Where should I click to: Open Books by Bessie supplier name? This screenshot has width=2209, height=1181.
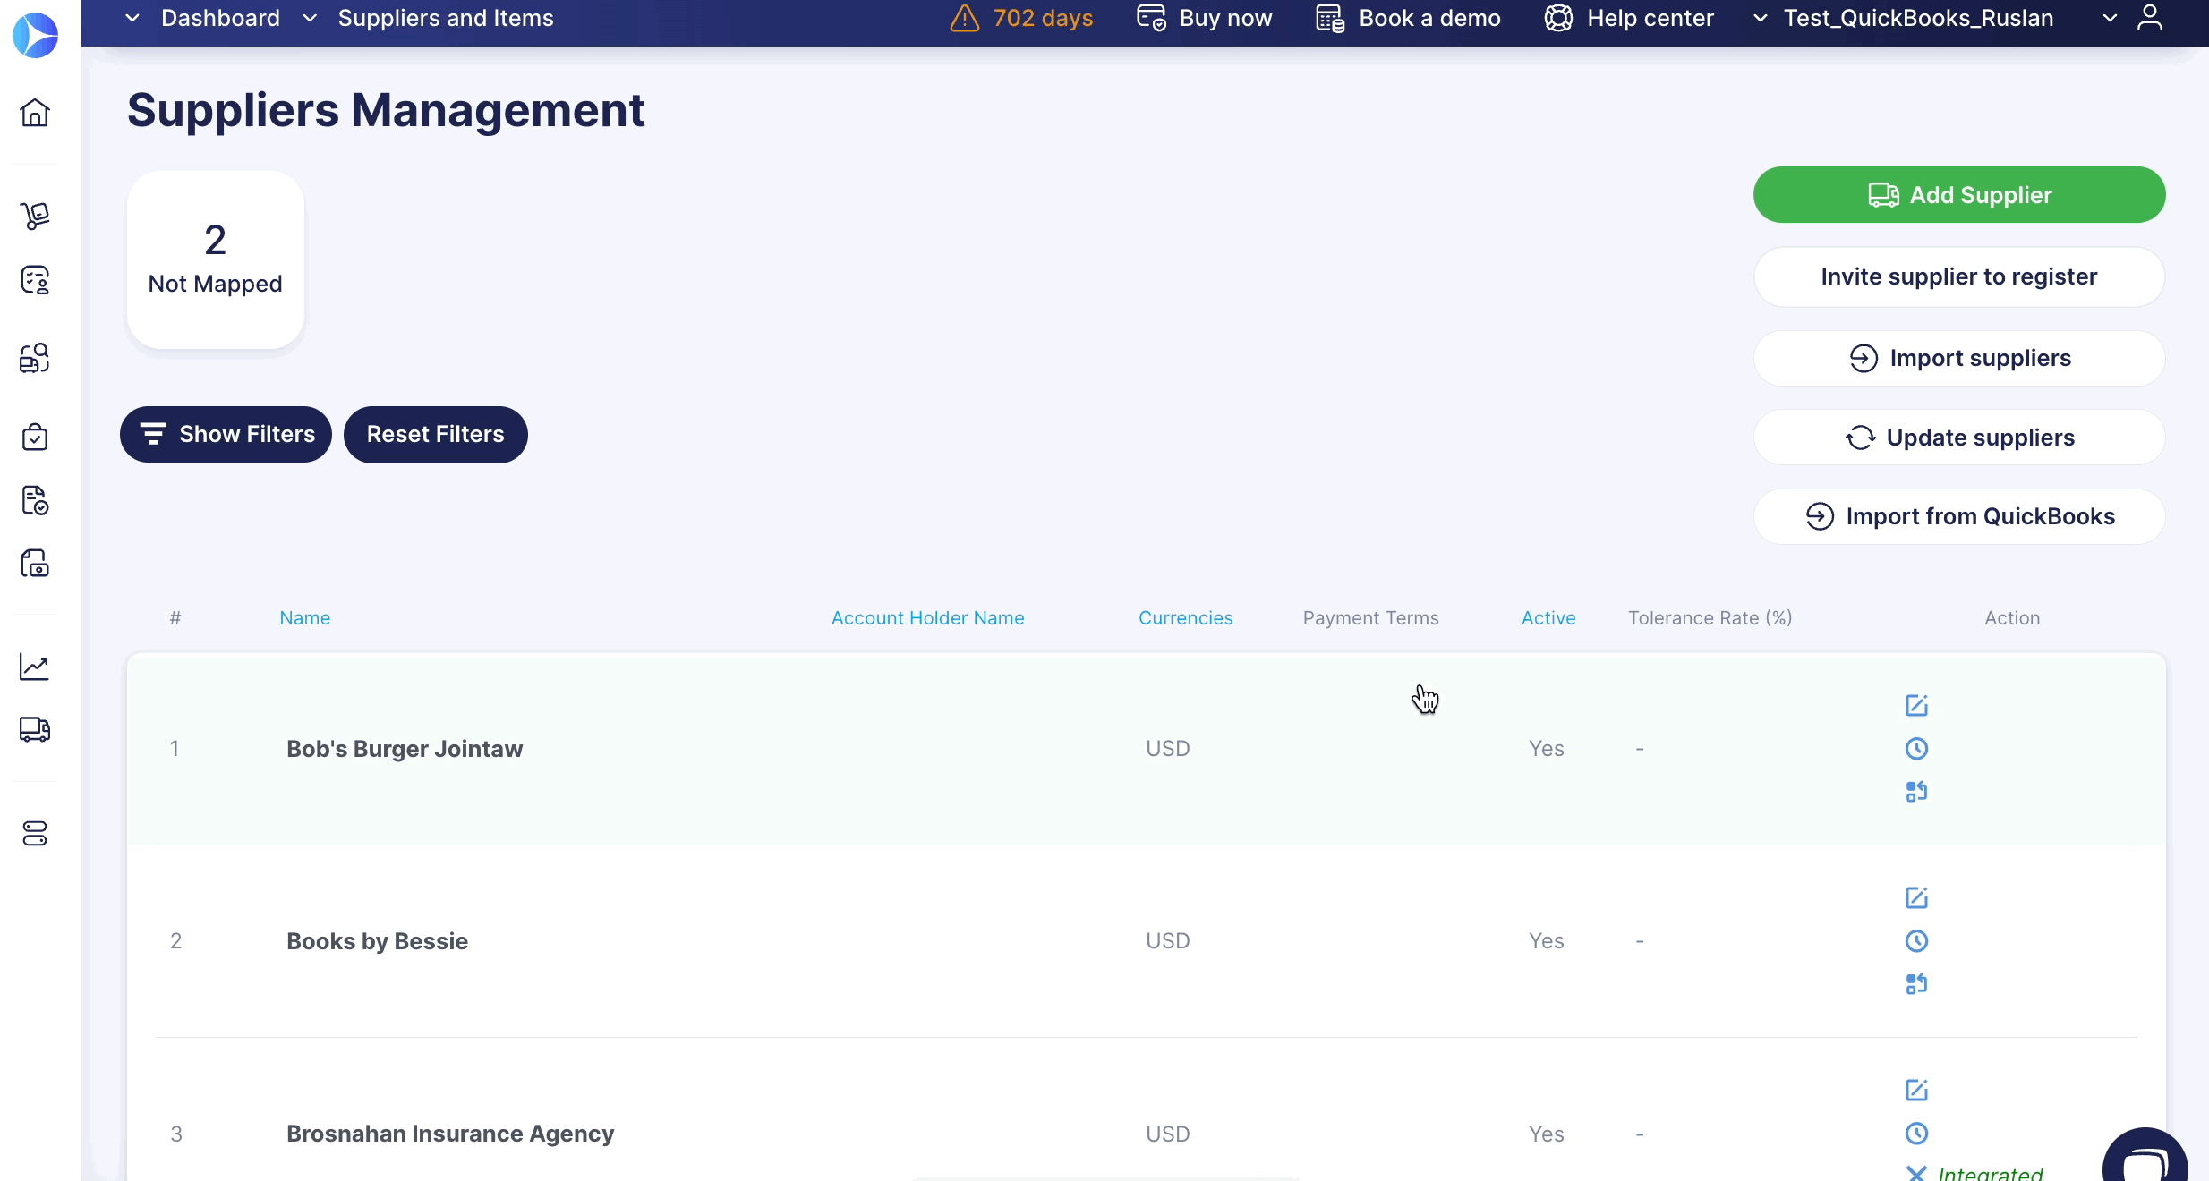point(377,941)
